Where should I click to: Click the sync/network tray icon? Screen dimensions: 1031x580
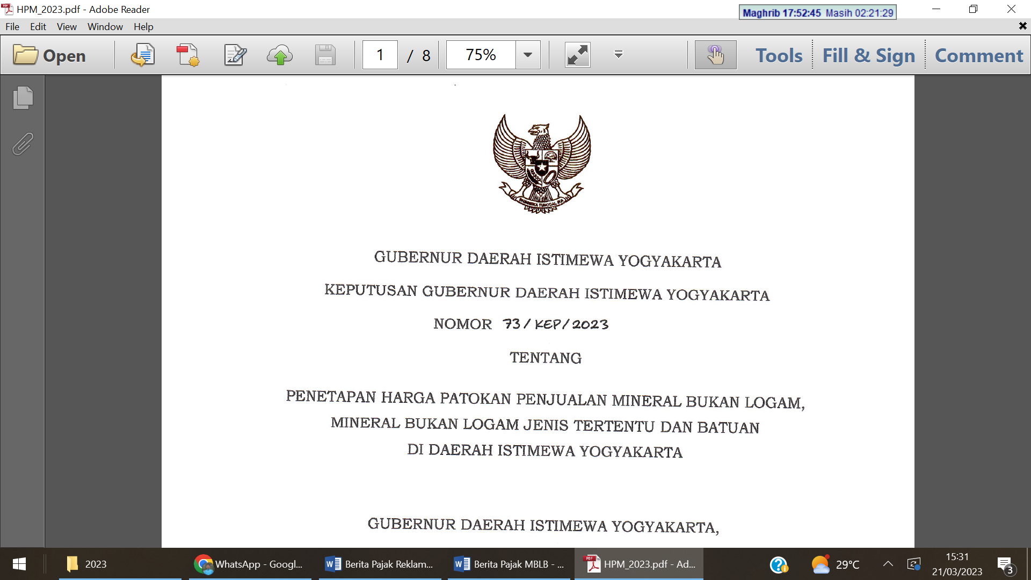click(x=914, y=564)
